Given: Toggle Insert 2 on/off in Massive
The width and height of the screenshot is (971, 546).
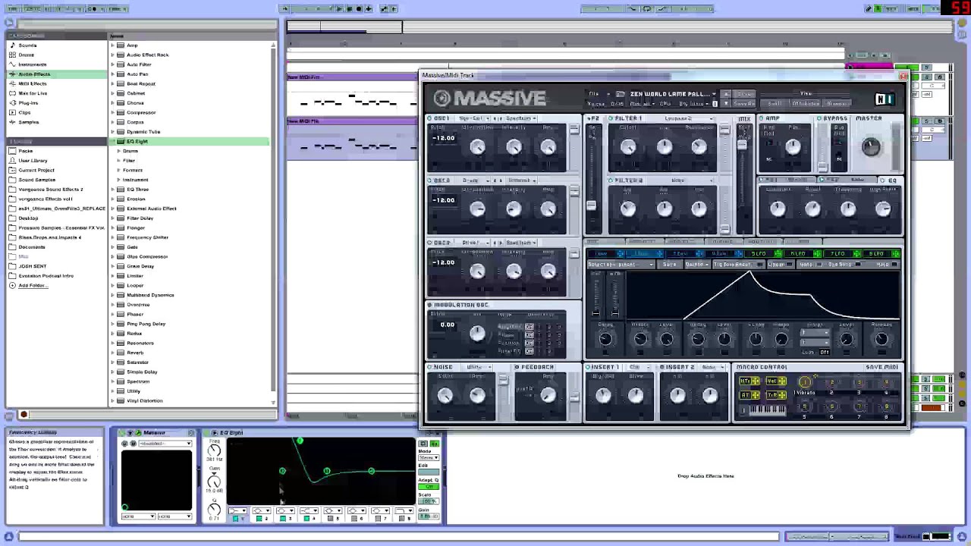Looking at the screenshot, I should (662, 368).
